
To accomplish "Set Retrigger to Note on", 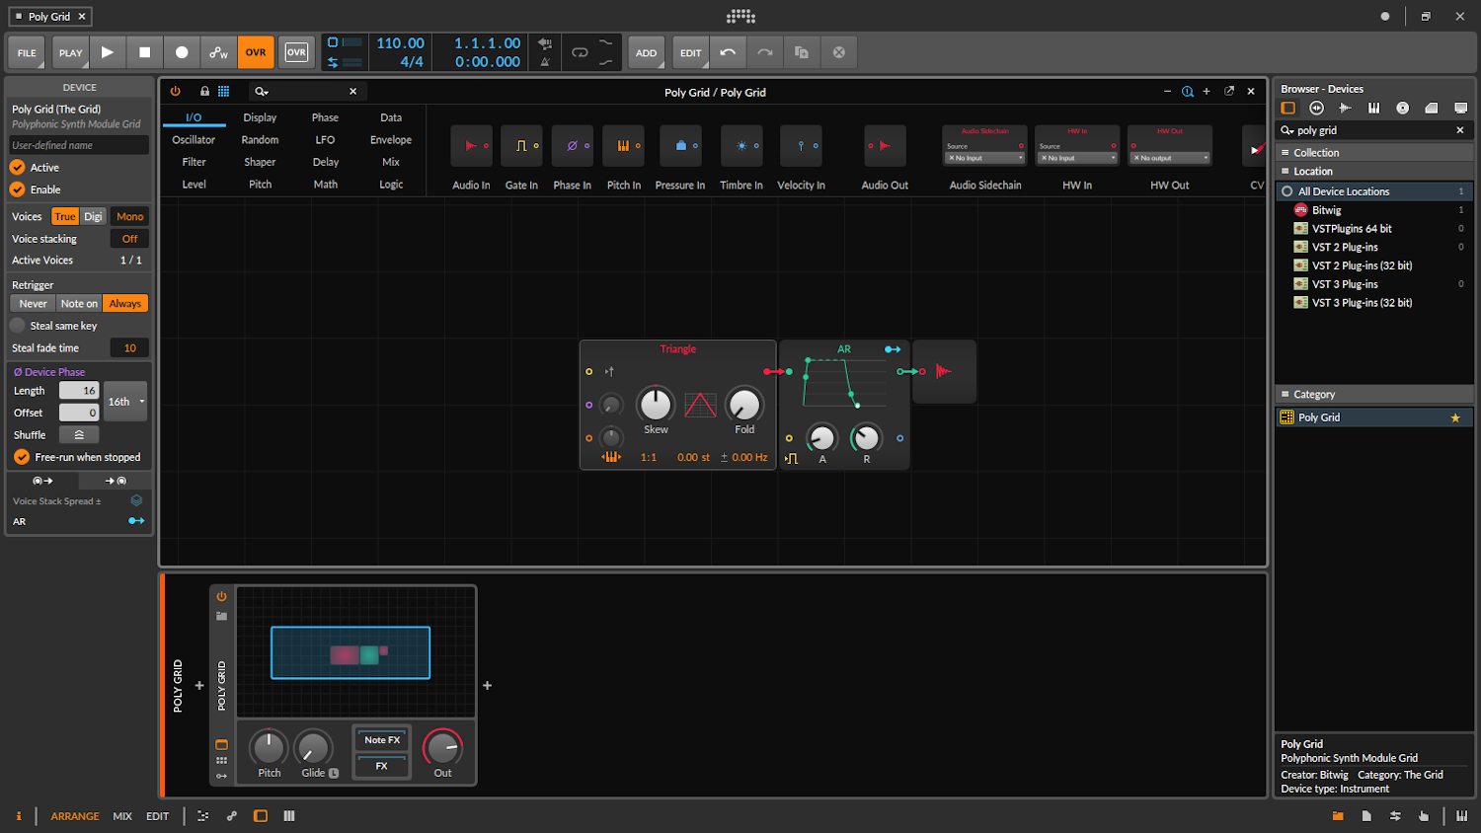I will (79, 304).
